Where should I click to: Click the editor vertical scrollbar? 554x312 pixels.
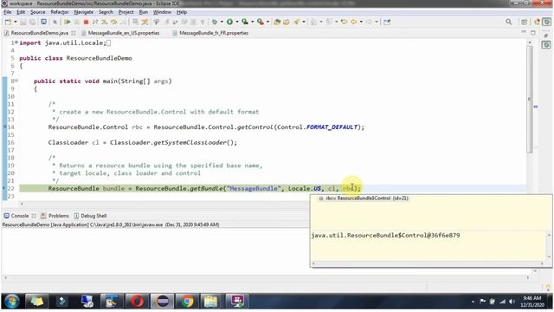coord(529,100)
